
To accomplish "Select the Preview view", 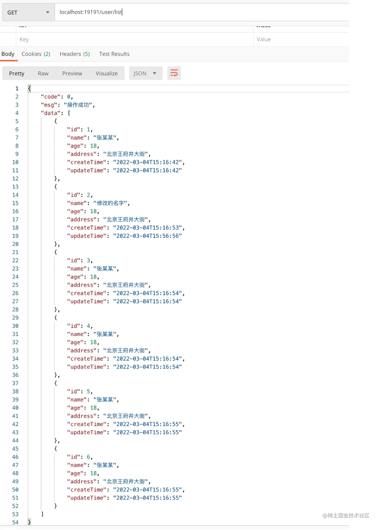I will (x=72, y=73).
